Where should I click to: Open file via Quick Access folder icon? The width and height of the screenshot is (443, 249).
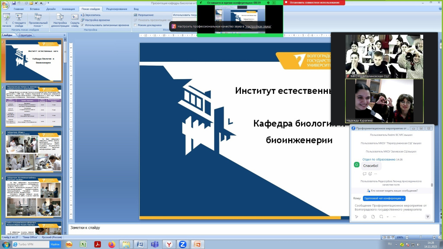coord(31,3)
